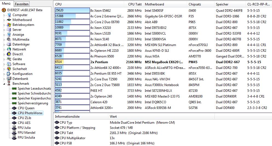Image resolution: width=272 pixels, height=146 pixels.
Task: Click the Multimedia speaker icon
Action: click(x=9, y=39)
